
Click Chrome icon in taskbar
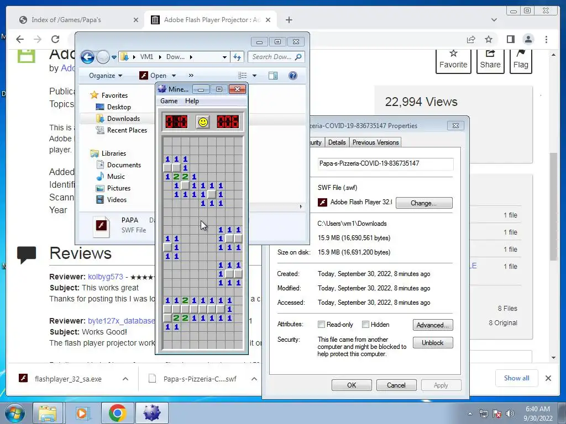[117, 413]
